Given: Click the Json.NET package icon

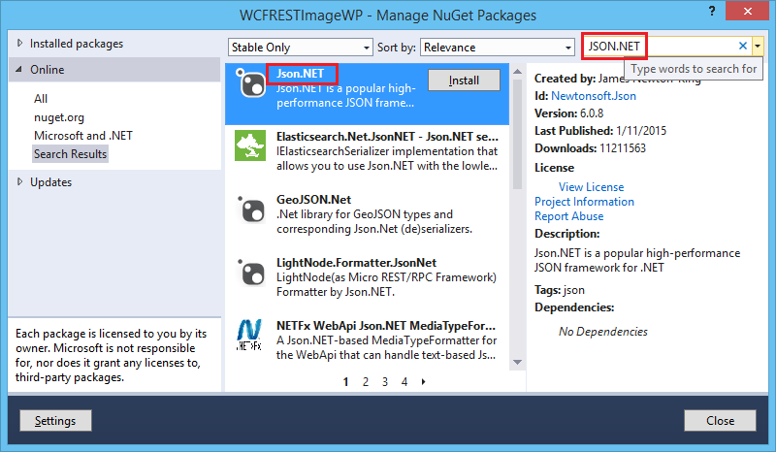Looking at the screenshot, I should click(251, 82).
